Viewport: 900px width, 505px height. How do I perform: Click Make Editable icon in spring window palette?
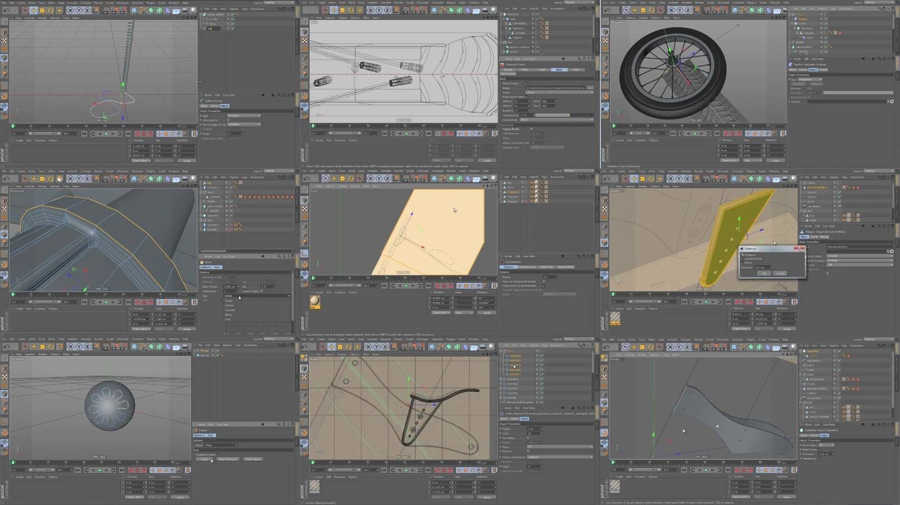4,21
